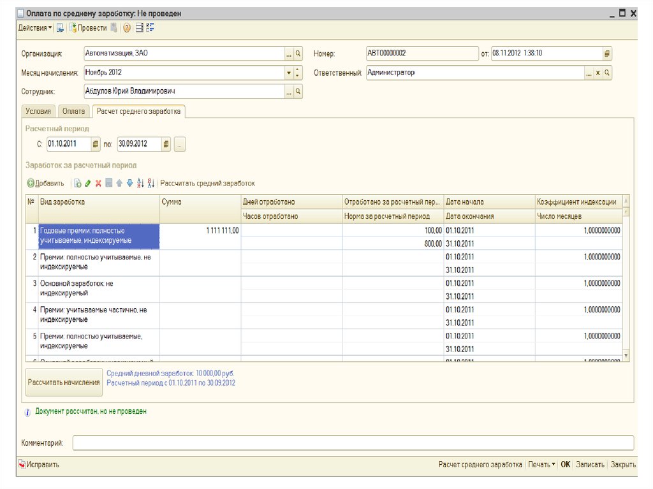Viewport: 653px width, 489px height.
Task: Click the Записать button
Action: (590, 465)
